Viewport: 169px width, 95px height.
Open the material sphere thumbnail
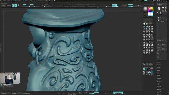coord(145,9)
